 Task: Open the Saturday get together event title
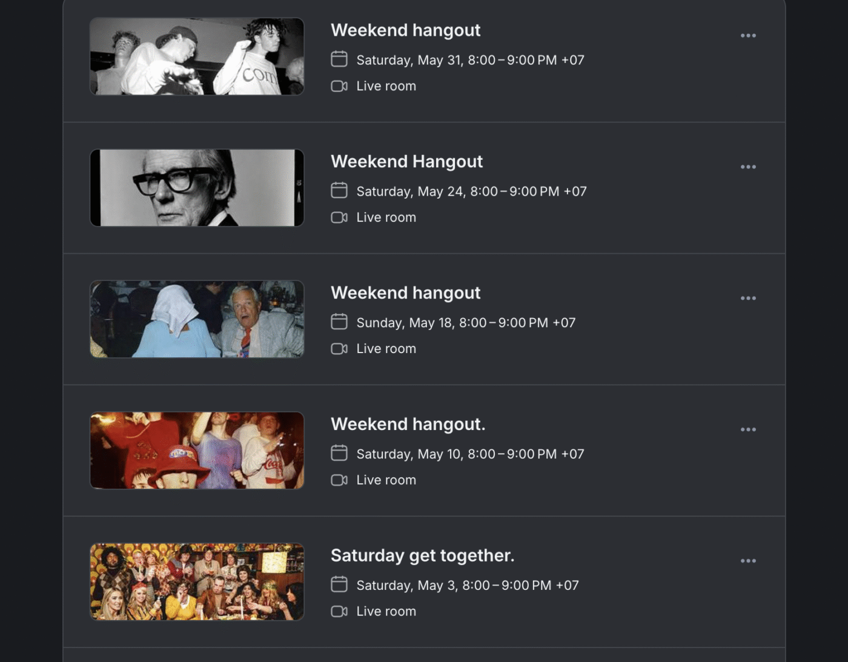[422, 555]
